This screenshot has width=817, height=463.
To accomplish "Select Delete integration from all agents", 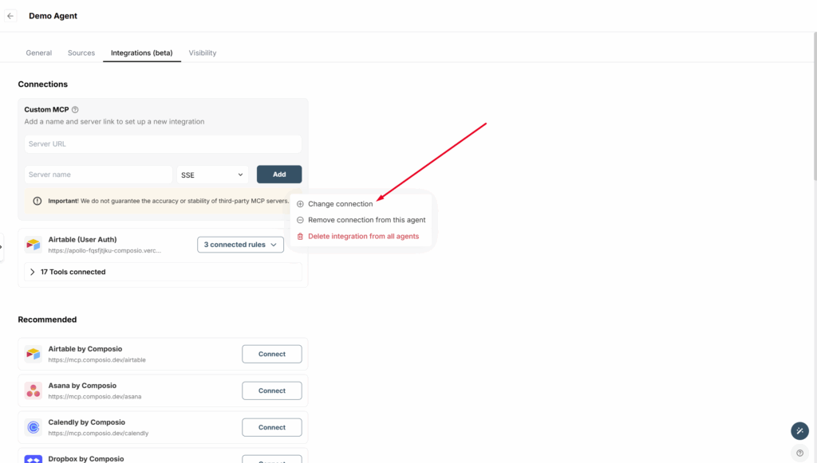I will [363, 237].
